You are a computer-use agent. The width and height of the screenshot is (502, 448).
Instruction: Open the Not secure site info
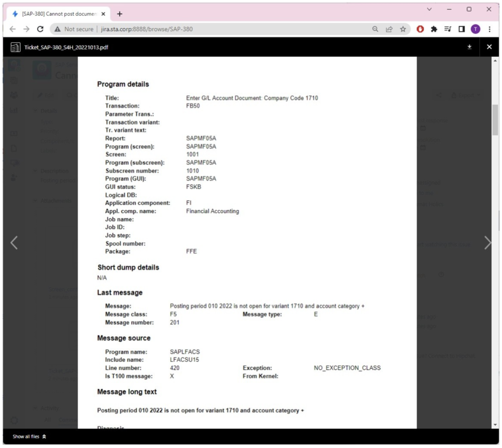[x=74, y=29]
